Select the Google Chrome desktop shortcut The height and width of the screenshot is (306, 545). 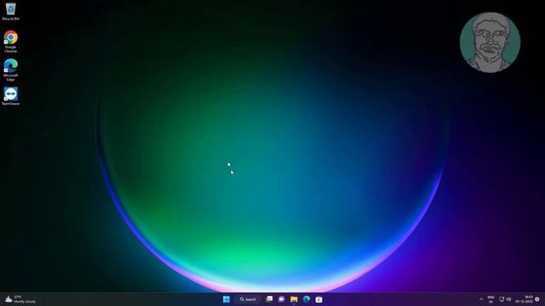tap(10, 42)
